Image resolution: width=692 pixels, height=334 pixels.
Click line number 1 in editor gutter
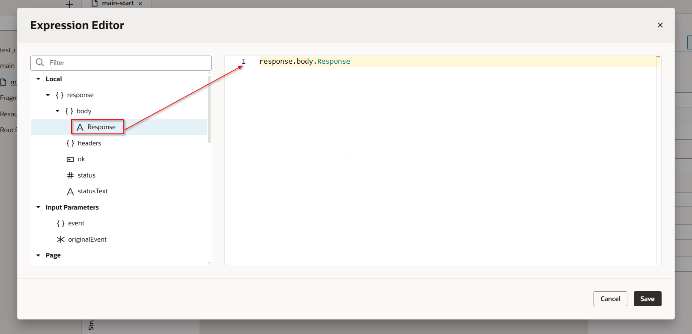coord(243,62)
